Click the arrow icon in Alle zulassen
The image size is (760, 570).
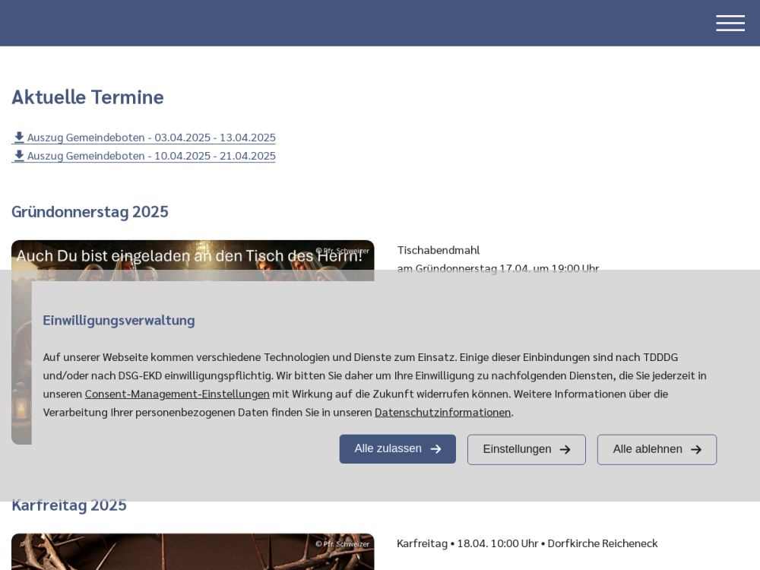(x=436, y=449)
